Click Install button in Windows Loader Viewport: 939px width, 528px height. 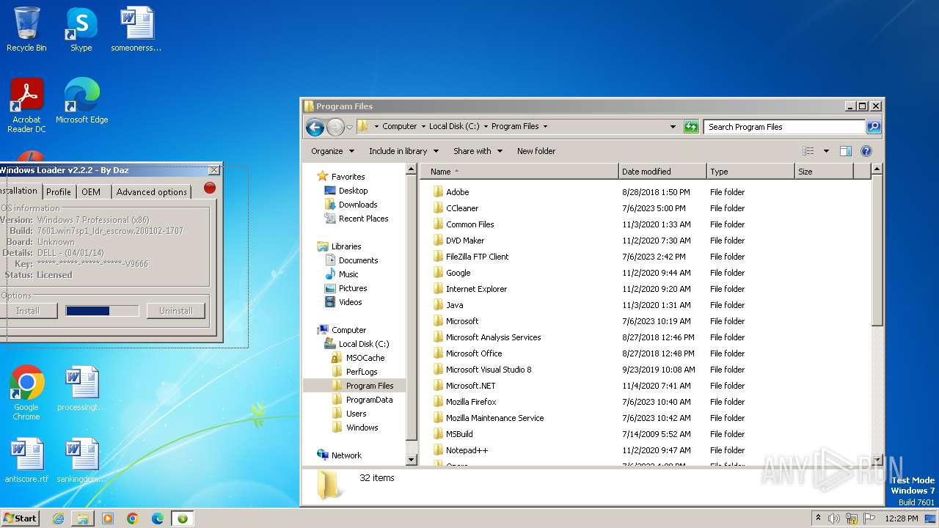pos(28,311)
